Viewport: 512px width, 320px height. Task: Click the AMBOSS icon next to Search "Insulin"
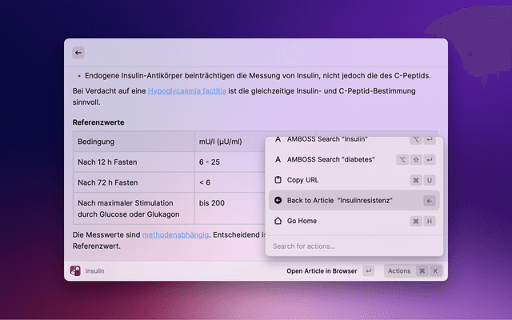coord(278,139)
